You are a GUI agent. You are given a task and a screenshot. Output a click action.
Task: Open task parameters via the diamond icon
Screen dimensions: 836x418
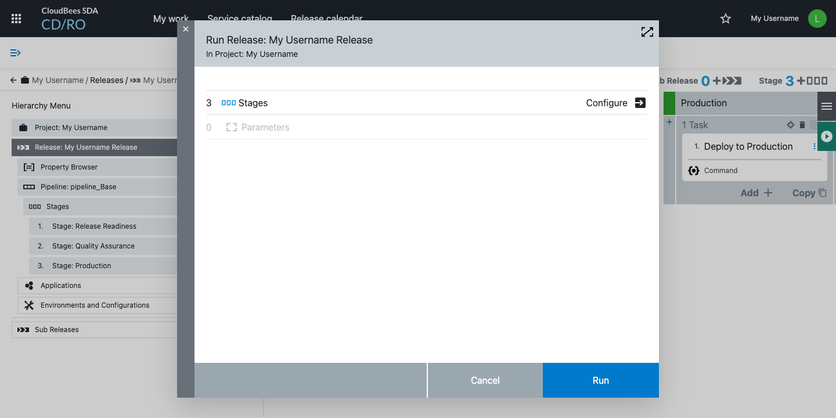tap(790, 124)
